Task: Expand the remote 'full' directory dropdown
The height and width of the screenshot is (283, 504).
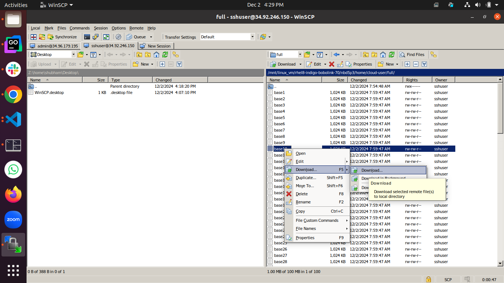Action: click(300, 55)
